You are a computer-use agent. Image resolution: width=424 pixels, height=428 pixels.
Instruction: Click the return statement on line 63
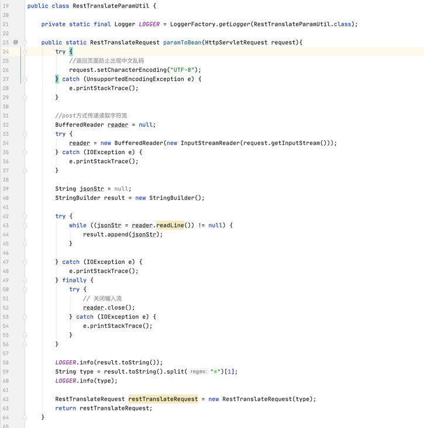coord(104,408)
